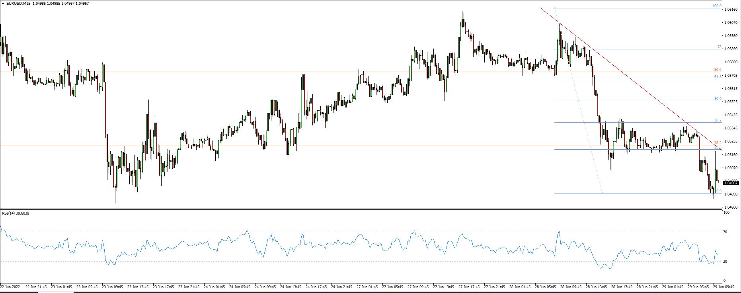Select the orange 50.0 level label

coord(718,70)
